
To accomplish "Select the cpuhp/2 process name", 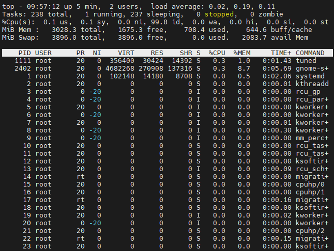I will point(310,231).
